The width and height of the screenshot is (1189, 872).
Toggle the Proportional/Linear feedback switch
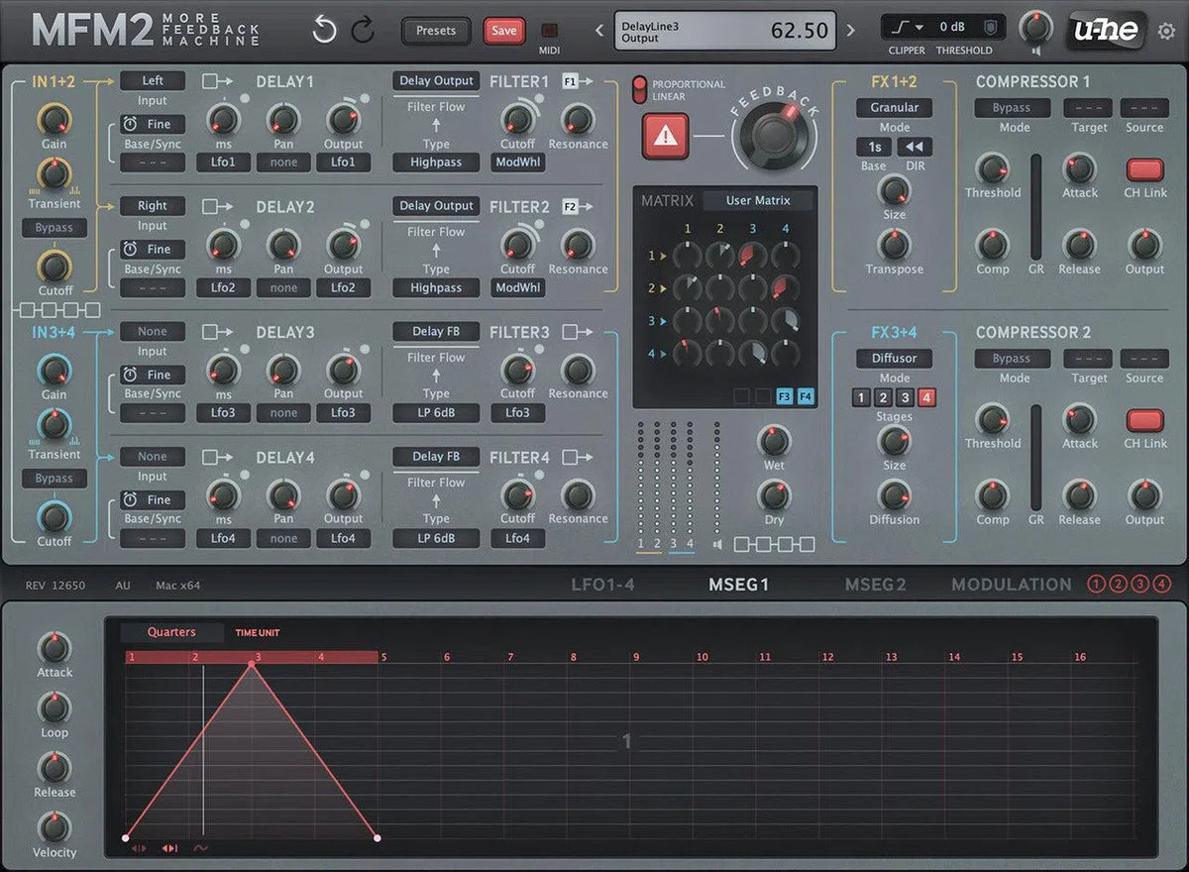click(639, 90)
